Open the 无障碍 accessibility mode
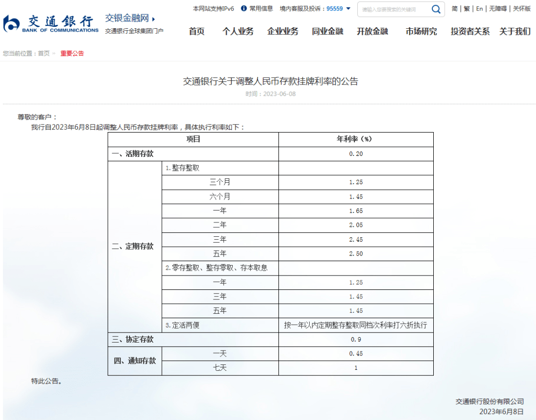 point(498,8)
